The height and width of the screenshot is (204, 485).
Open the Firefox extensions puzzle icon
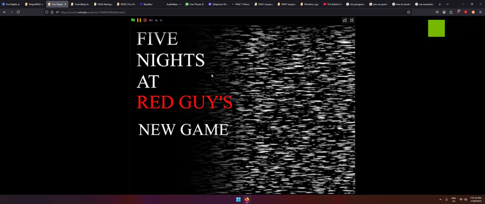[451, 12]
